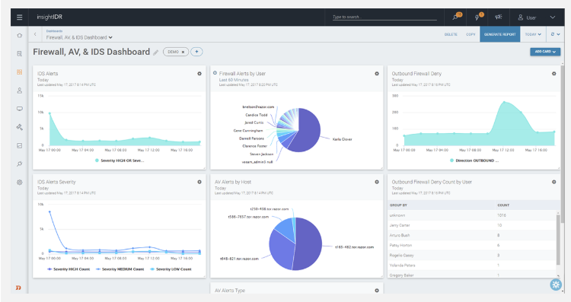
Task: Open the assets monitor icon in sidebar
Action: (20, 109)
